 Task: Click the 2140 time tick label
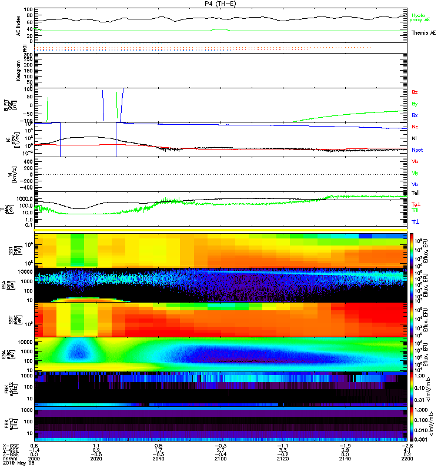click(345, 459)
